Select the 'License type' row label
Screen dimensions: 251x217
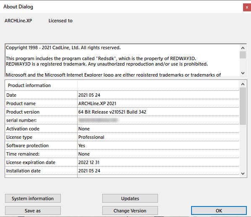(19, 137)
